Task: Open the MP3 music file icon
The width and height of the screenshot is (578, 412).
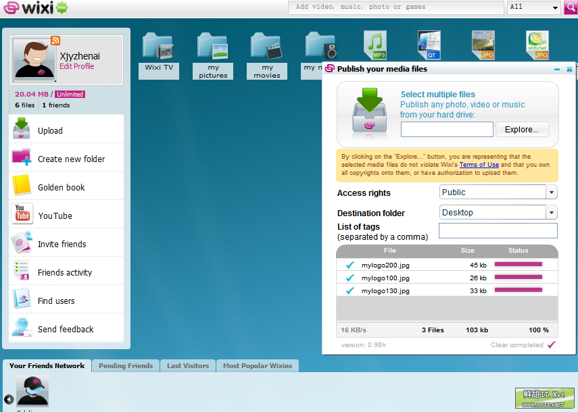Action: point(375,45)
